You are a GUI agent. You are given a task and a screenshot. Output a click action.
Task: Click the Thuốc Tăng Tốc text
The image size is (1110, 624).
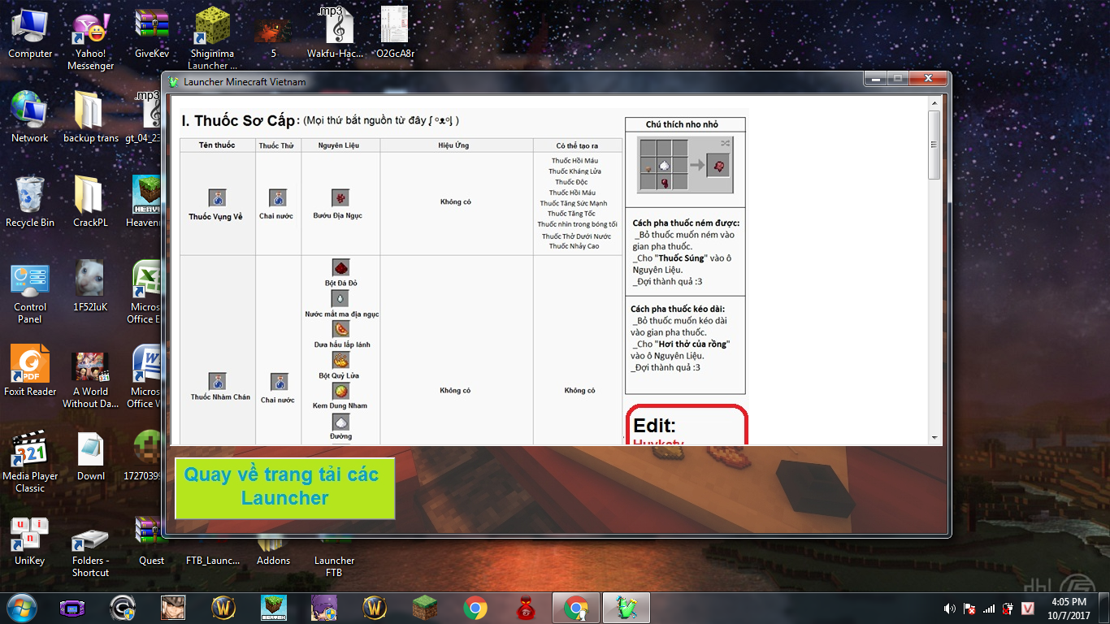(571, 214)
